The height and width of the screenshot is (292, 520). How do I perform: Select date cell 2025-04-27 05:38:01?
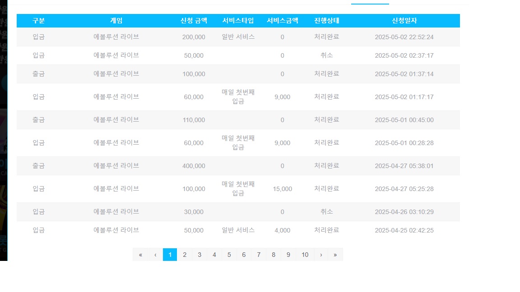pyautogui.click(x=404, y=166)
